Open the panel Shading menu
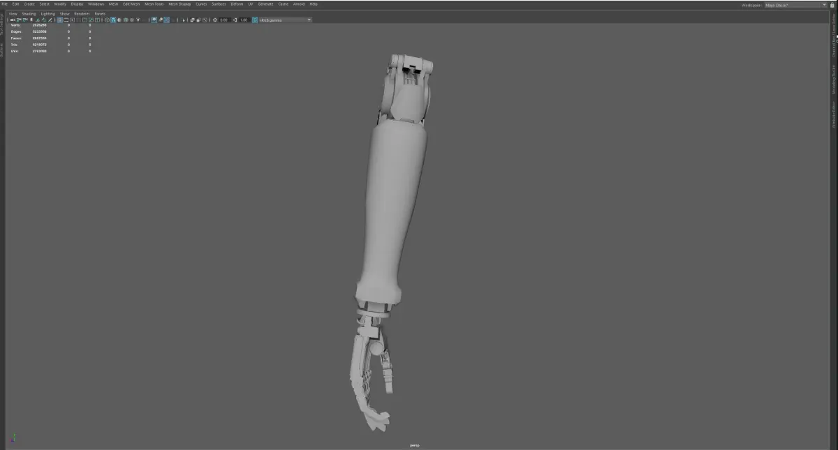 click(x=29, y=13)
